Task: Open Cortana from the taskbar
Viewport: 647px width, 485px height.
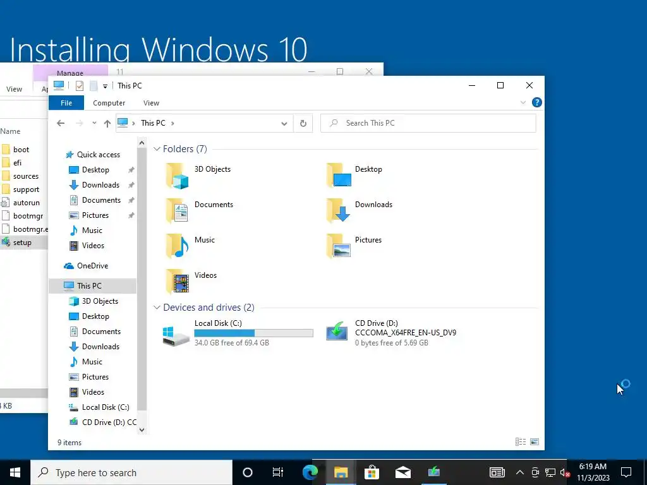Action: coord(247,472)
